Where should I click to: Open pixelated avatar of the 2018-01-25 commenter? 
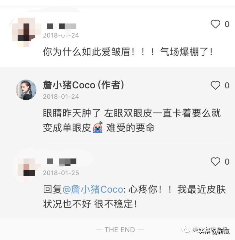pyautogui.click(x=27, y=168)
